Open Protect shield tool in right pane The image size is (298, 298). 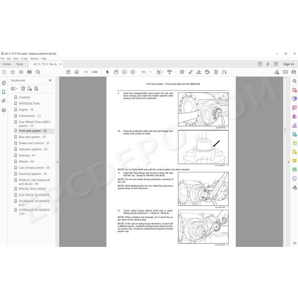295,178
